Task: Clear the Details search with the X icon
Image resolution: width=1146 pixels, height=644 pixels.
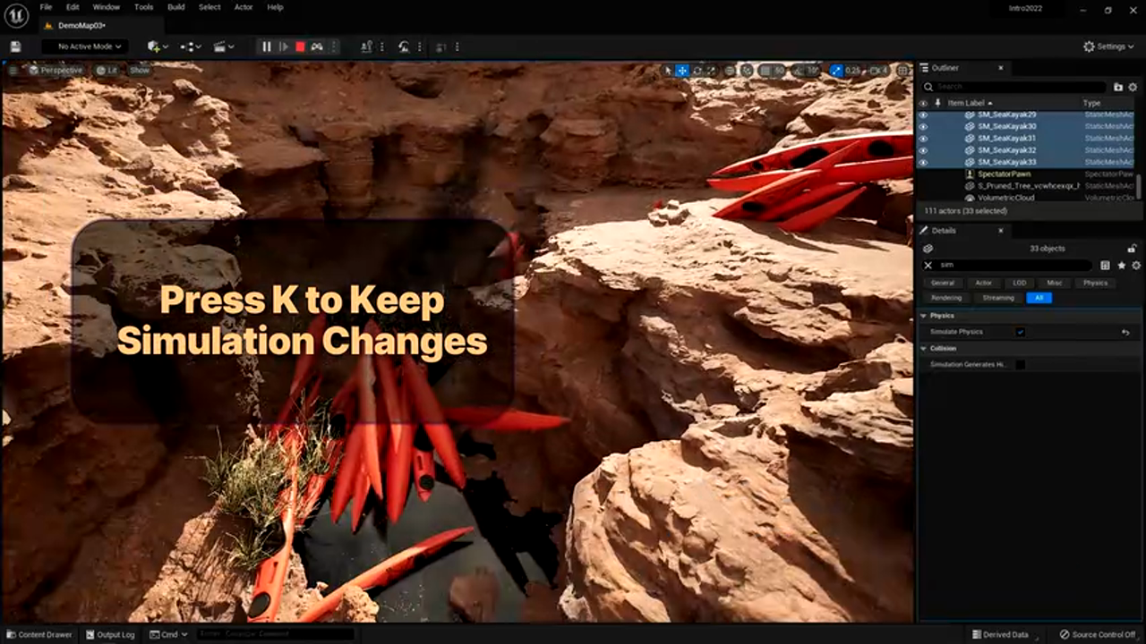Action: pyautogui.click(x=928, y=266)
